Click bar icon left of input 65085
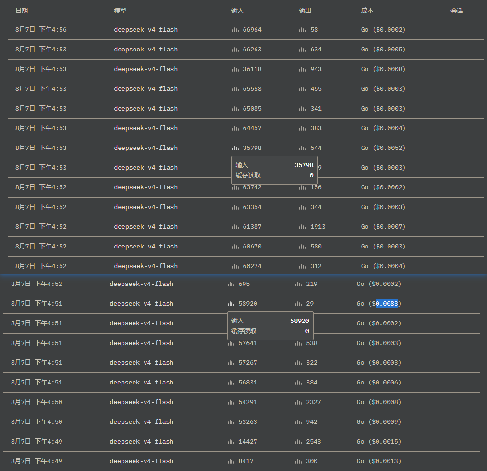 point(235,109)
